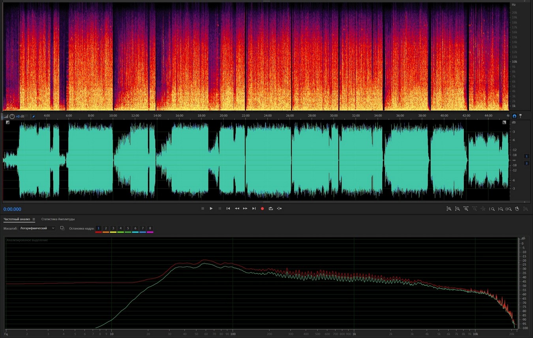Switch to Статистика Амплитуды tab
The height and width of the screenshot is (338, 533).
click(x=58, y=219)
